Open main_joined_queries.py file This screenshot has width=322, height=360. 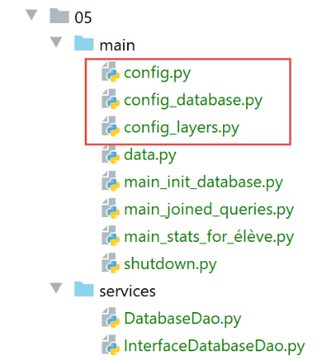[x=209, y=210]
